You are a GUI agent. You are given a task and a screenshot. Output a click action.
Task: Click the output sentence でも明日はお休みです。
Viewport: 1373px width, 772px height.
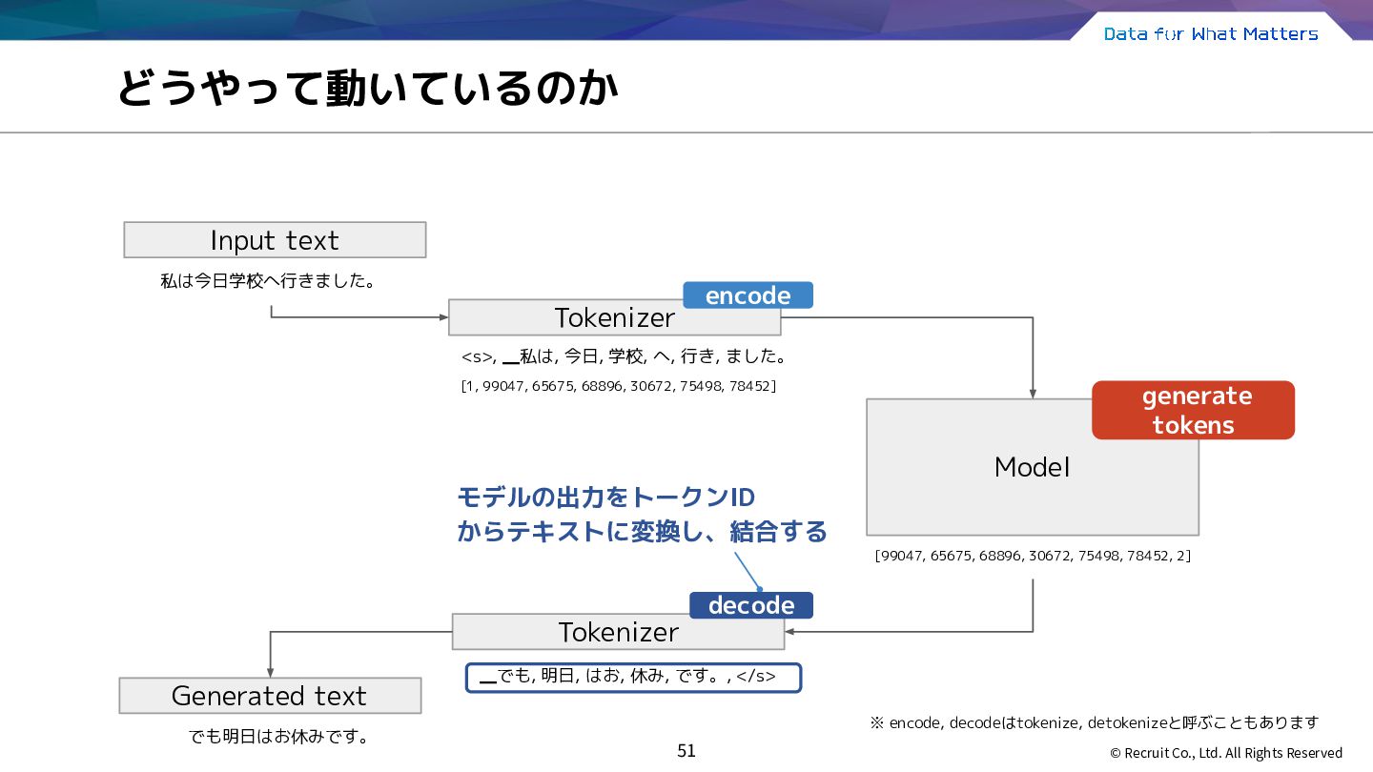coord(279,737)
